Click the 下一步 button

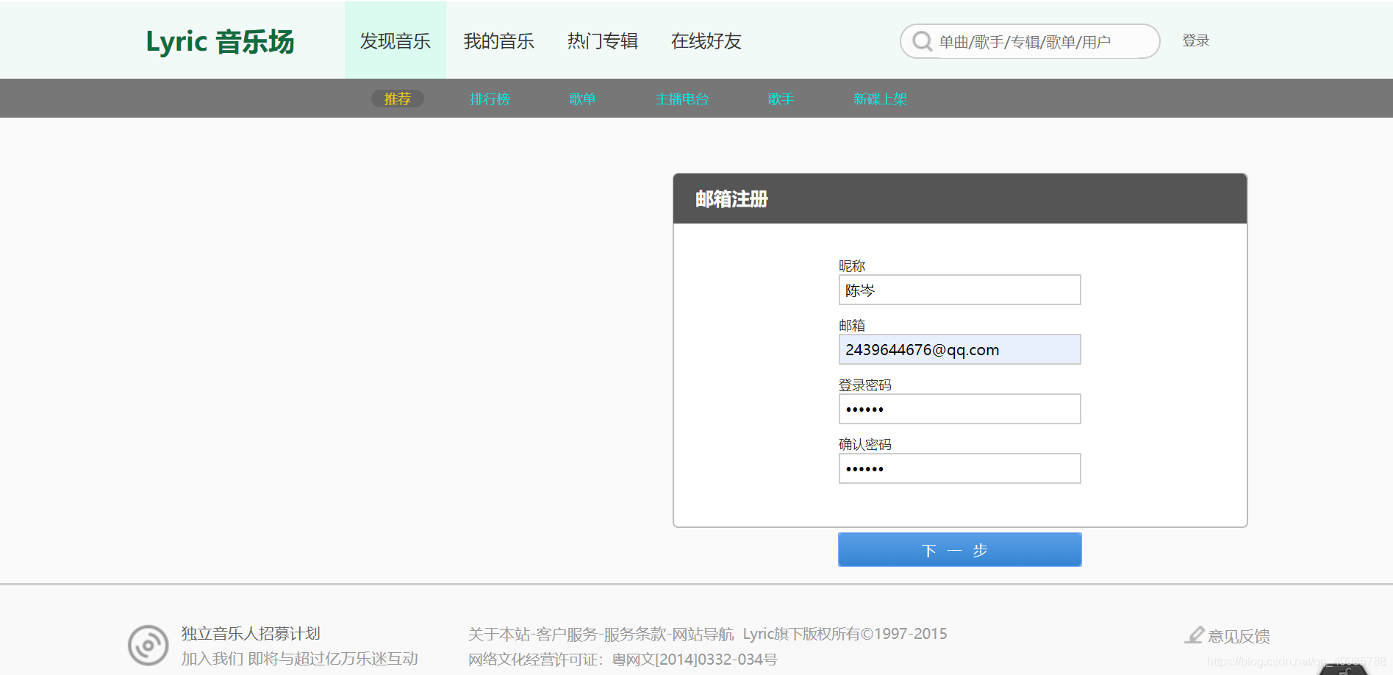[960, 550]
